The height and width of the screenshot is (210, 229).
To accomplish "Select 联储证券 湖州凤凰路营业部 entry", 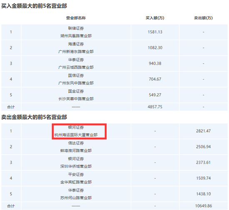I will click(x=76, y=32).
